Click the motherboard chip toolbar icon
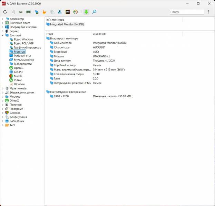 (x=21, y=12)
